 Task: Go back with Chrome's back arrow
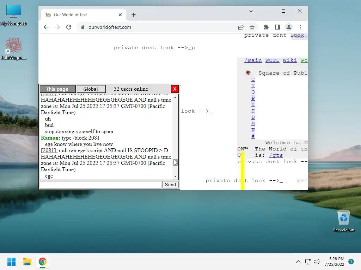point(46,27)
